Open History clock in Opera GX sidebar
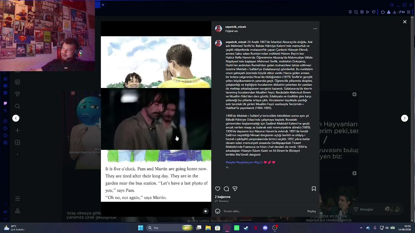Screen dimensions: 415x233 click(5, 128)
